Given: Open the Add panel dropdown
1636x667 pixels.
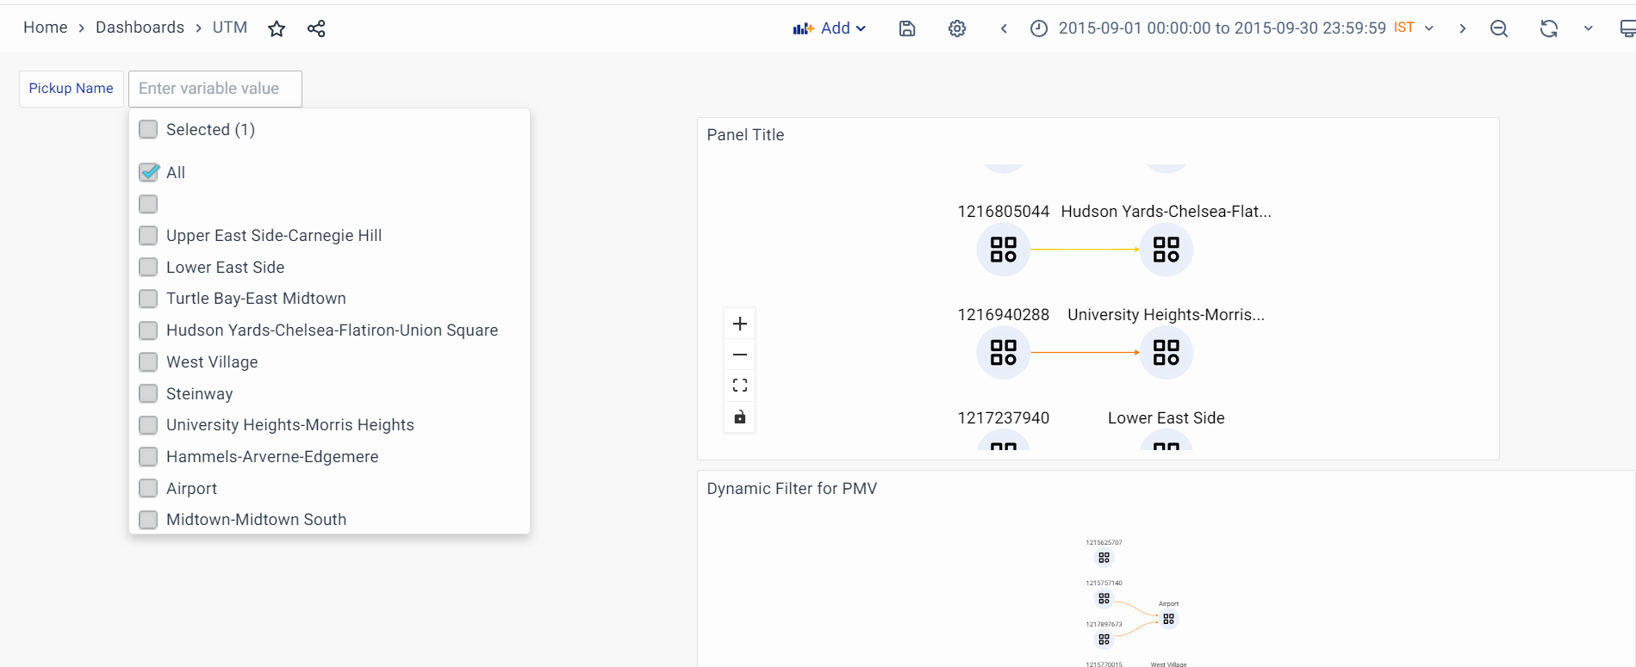Looking at the screenshot, I should [x=829, y=28].
